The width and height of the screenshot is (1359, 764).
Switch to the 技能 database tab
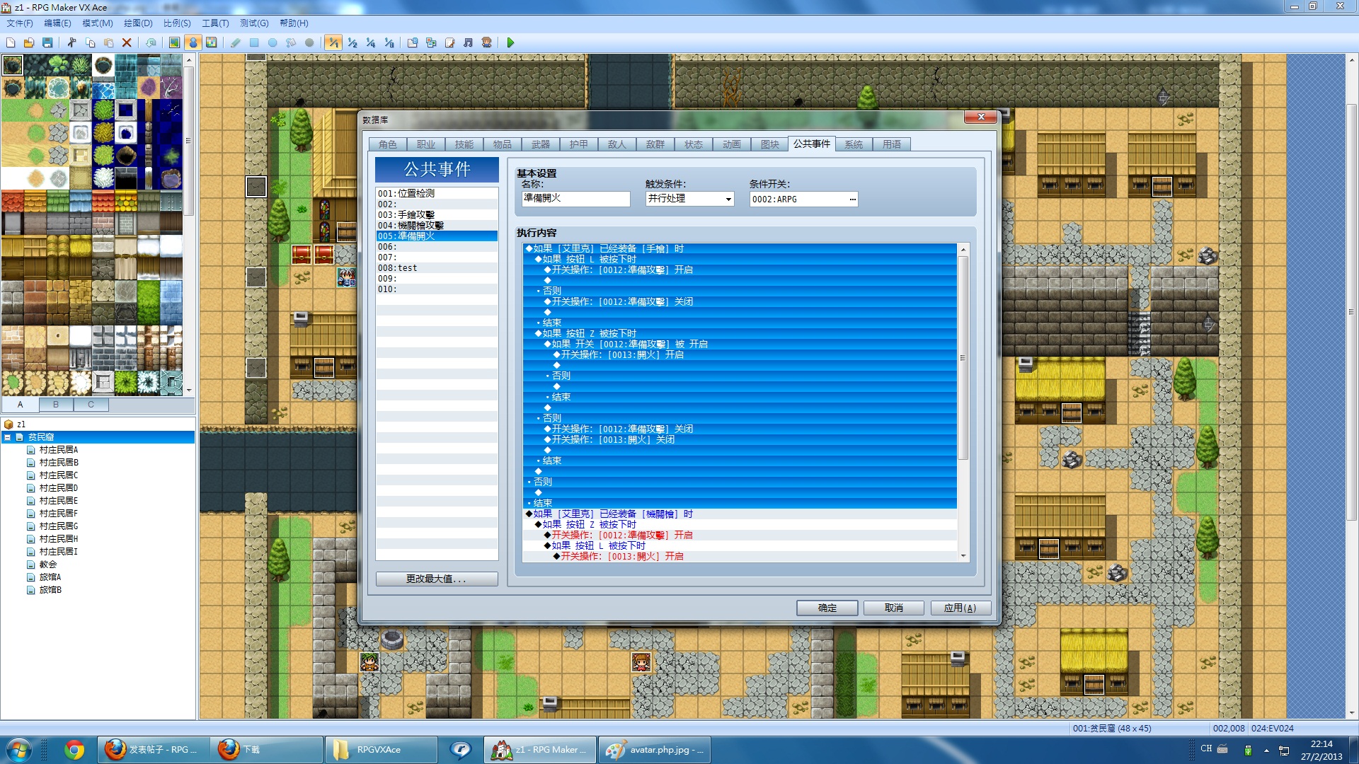[x=464, y=144]
